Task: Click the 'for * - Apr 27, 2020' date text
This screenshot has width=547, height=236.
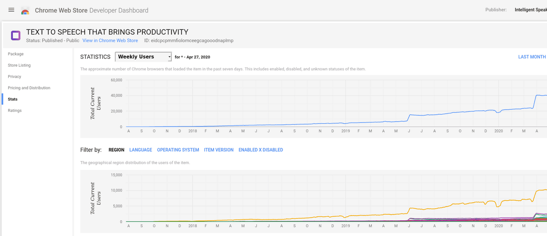Action: pos(192,57)
